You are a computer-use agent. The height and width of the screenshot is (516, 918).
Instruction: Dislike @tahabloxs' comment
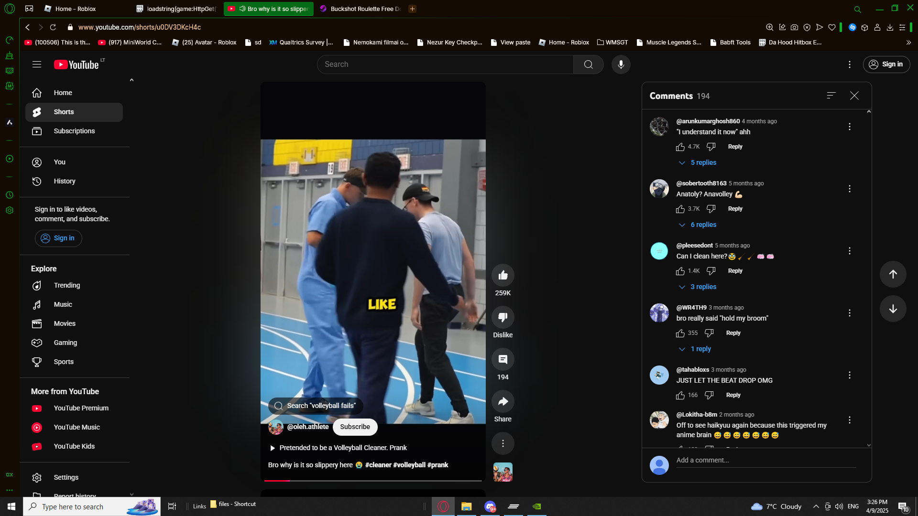[709, 395]
